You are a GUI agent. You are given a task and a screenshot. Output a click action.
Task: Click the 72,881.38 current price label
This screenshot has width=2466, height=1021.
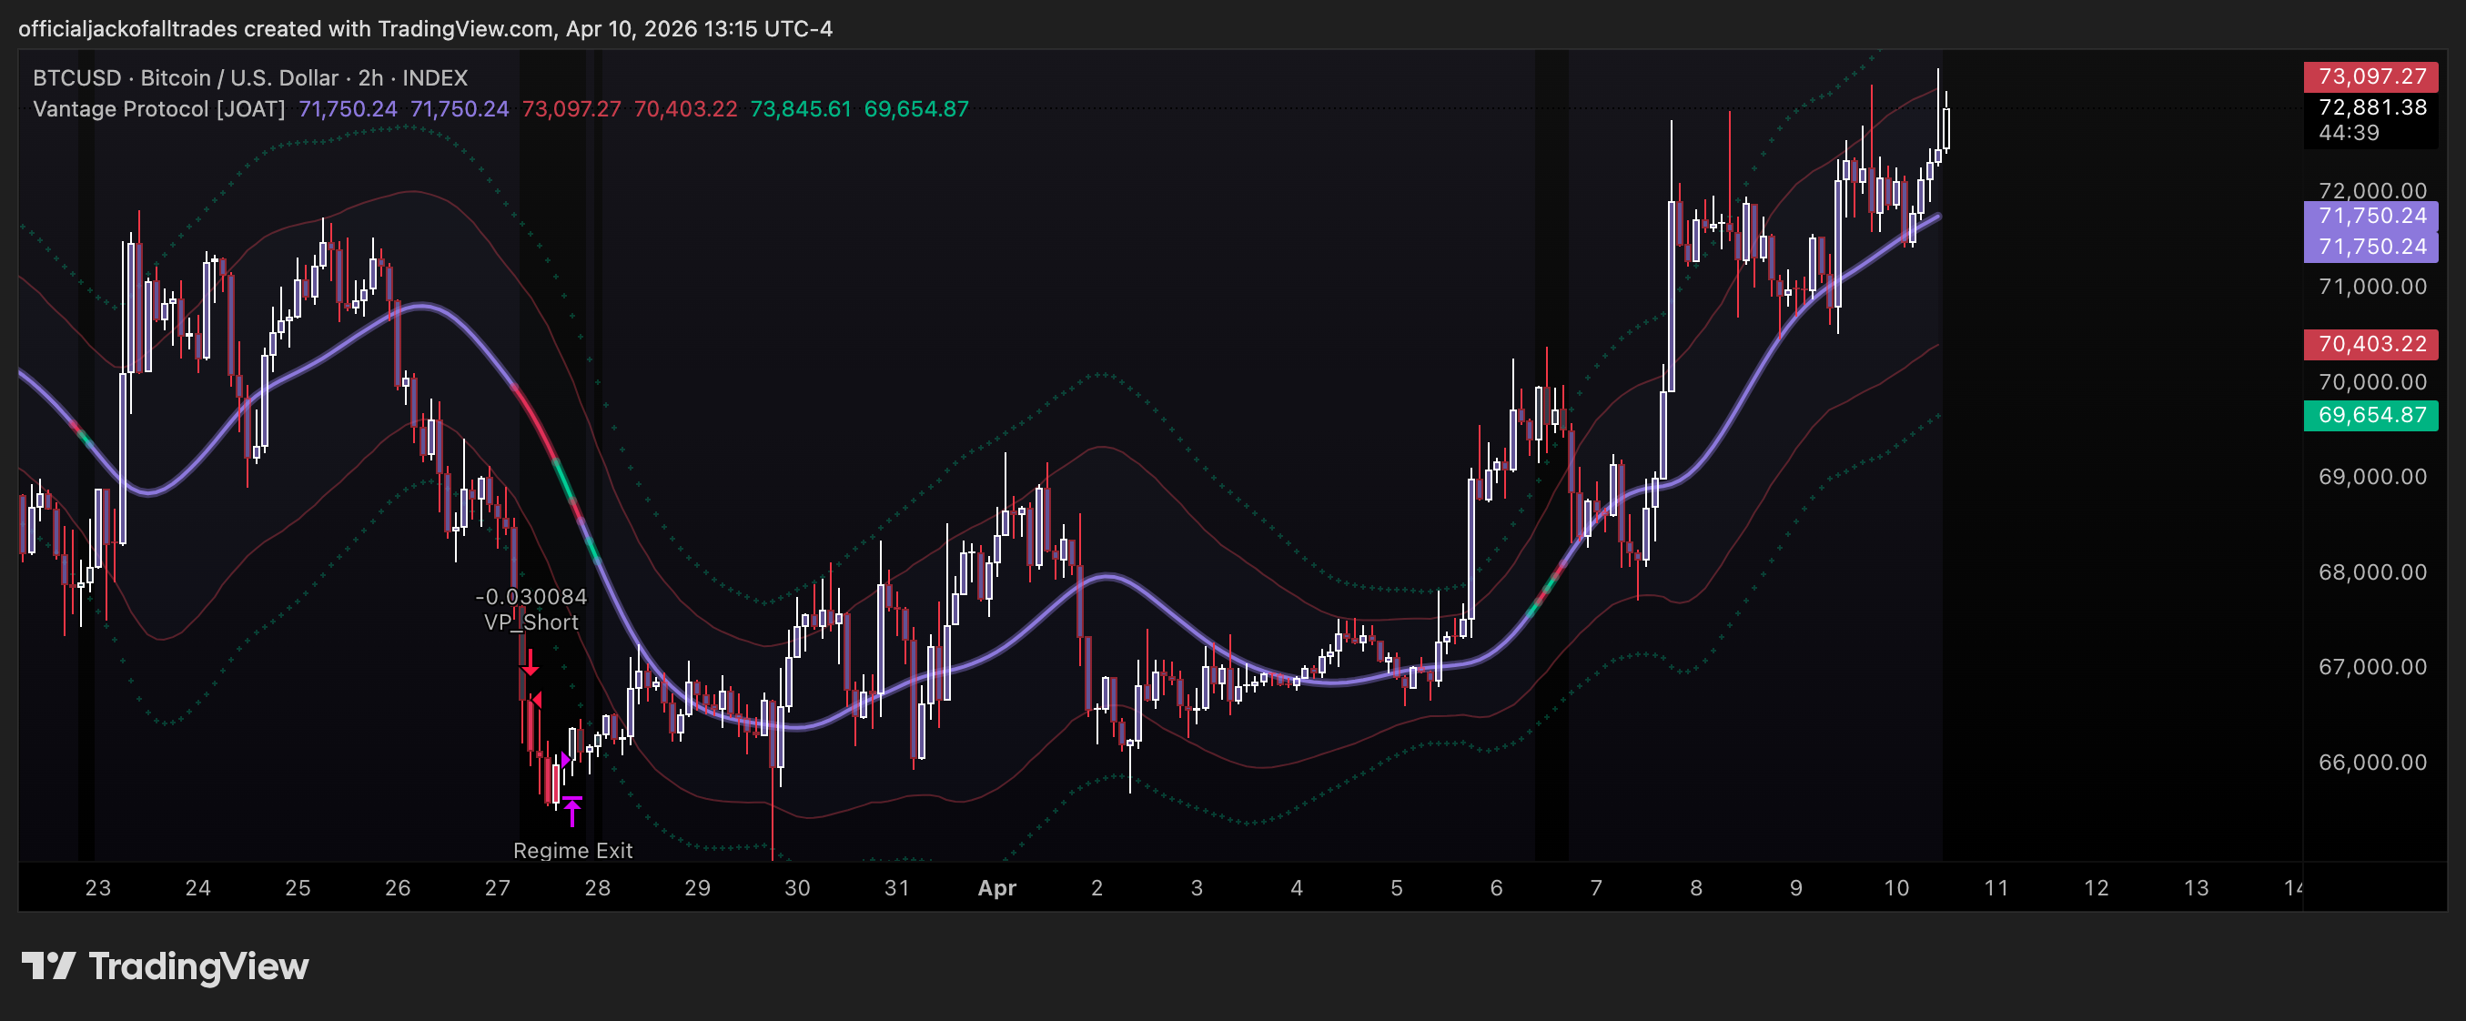[x=2371, y=107]
